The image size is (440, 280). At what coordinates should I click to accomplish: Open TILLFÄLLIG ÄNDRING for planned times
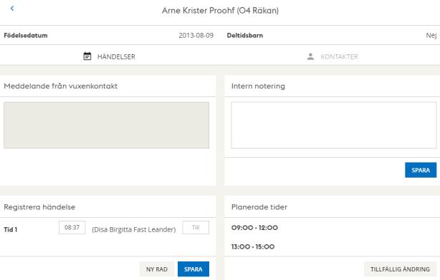[400, 269]
